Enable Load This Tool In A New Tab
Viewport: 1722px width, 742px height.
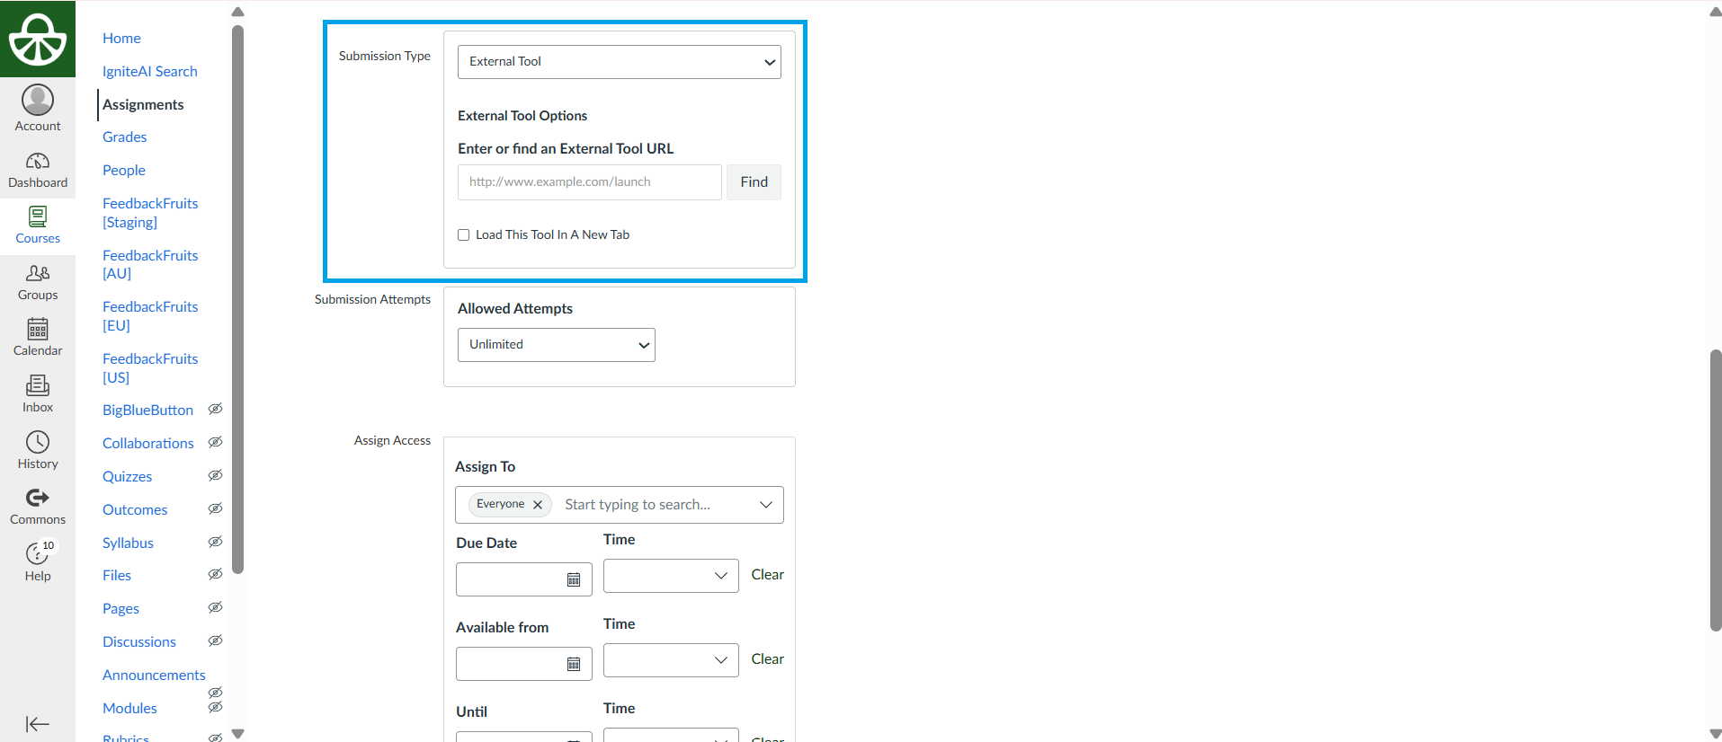coord(464,235)
